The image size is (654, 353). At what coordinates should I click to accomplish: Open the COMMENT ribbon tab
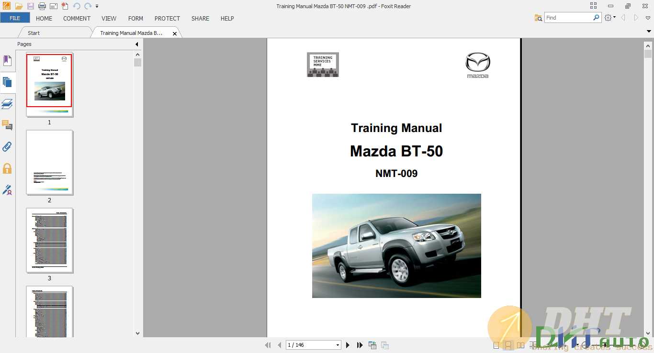[x=77, y=18]
